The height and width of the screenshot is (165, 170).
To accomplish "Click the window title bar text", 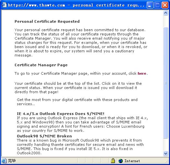I will [x=76, y=5].
